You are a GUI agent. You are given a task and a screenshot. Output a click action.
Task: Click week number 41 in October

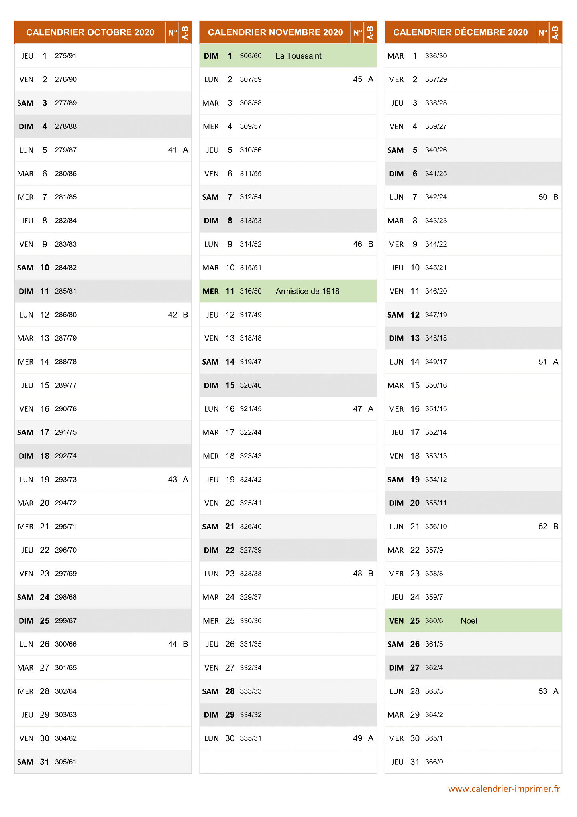click(172, 150)
